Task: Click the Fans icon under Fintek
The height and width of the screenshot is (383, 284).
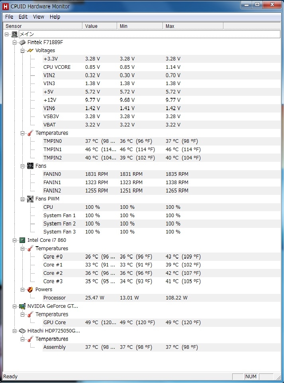Action: [x=30, y=166]
